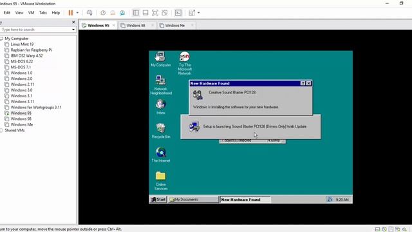Screen dimensions: 412x232
Task: Enter full screen mode icon
Action: (155, 13)
